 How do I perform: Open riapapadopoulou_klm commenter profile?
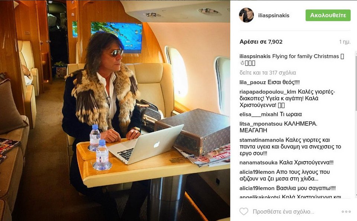point(268,92)
